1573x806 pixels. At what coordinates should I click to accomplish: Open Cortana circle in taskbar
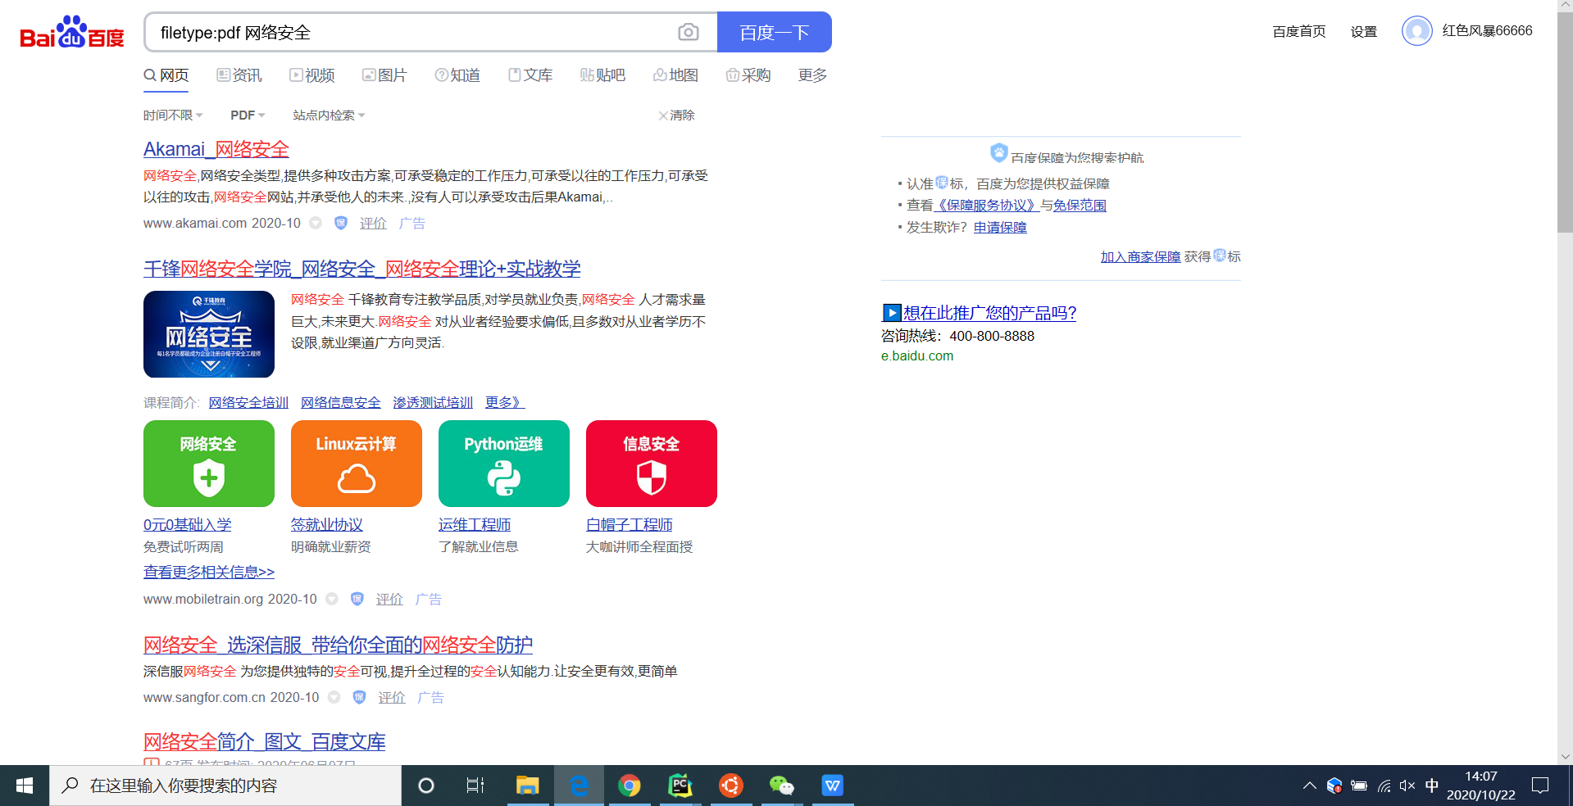point(426,786)
